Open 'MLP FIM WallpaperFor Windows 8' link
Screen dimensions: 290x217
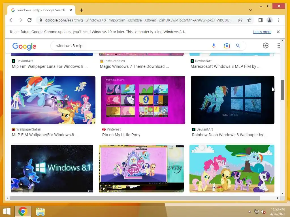tap(45, 135)
